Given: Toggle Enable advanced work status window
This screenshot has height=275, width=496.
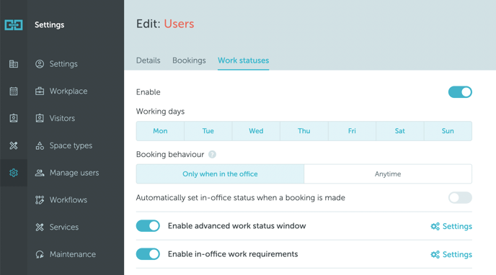Looking at the screenshot, I should pyautogui.click(x=148, y=226).
